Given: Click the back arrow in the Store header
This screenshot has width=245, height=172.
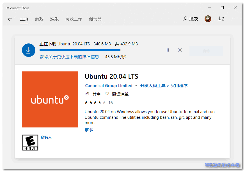Looking at the screenshot, I should (x=10, y=19).
